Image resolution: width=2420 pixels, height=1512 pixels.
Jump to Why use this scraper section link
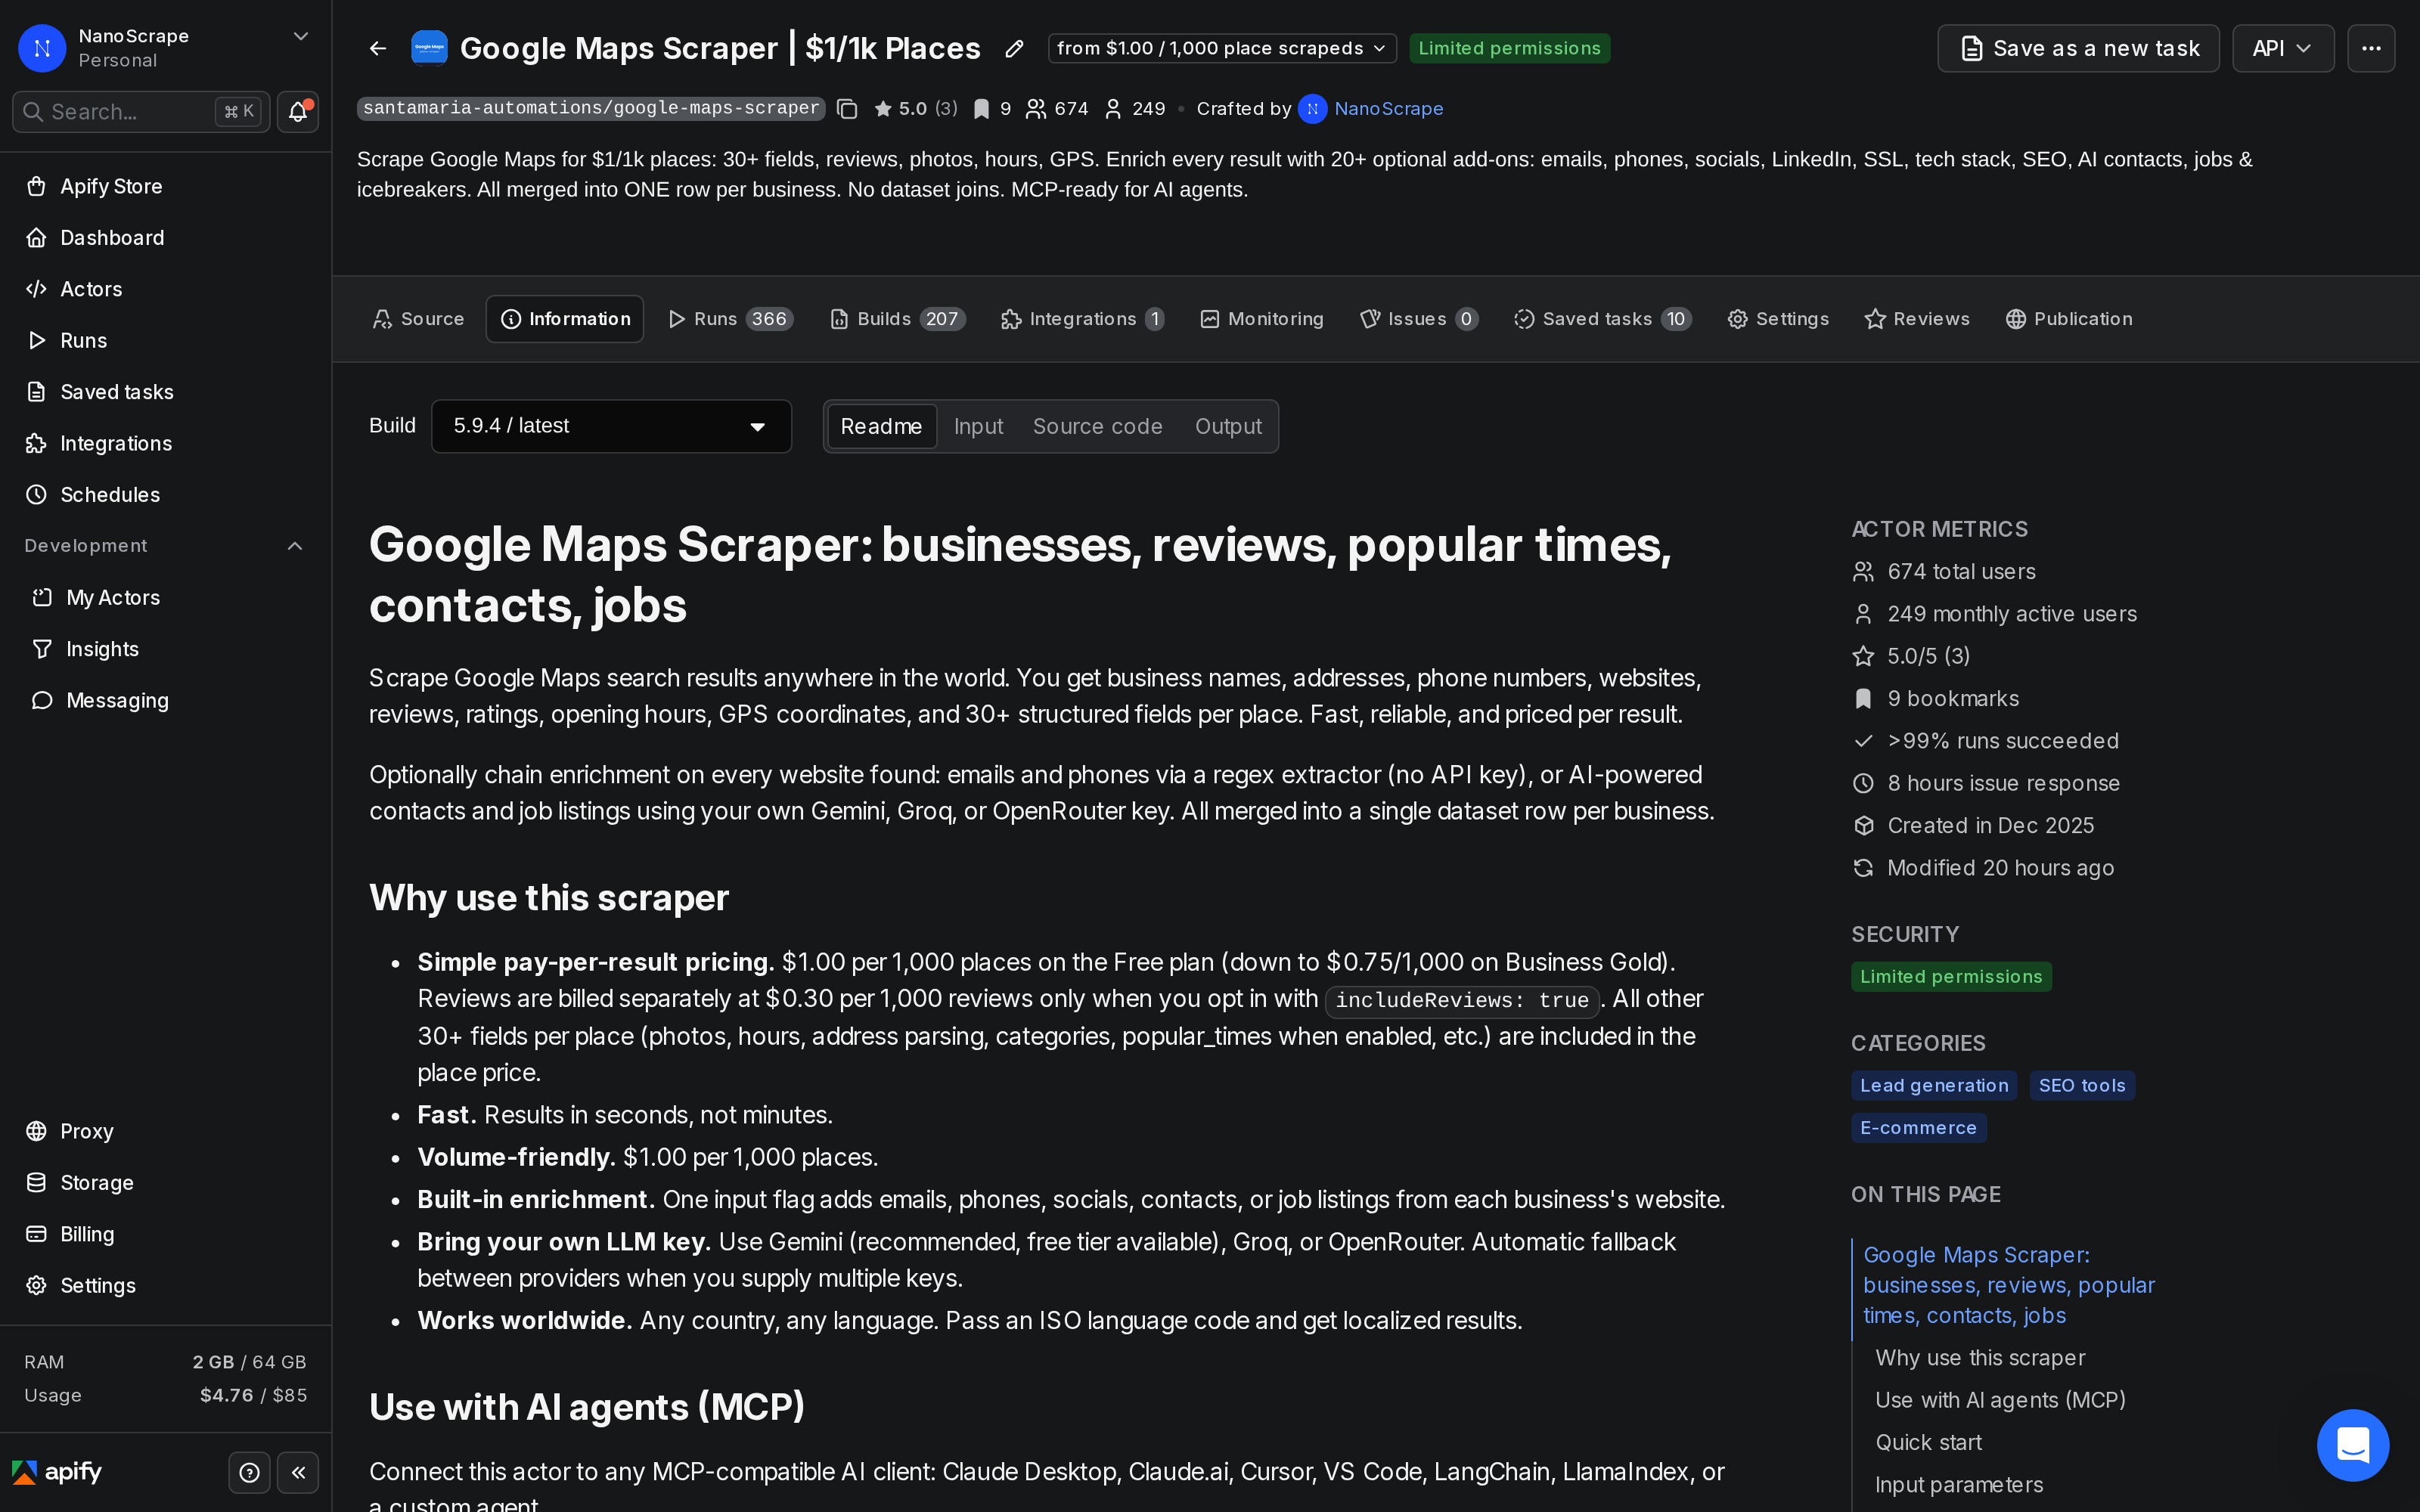(x=1980, y=1358)
